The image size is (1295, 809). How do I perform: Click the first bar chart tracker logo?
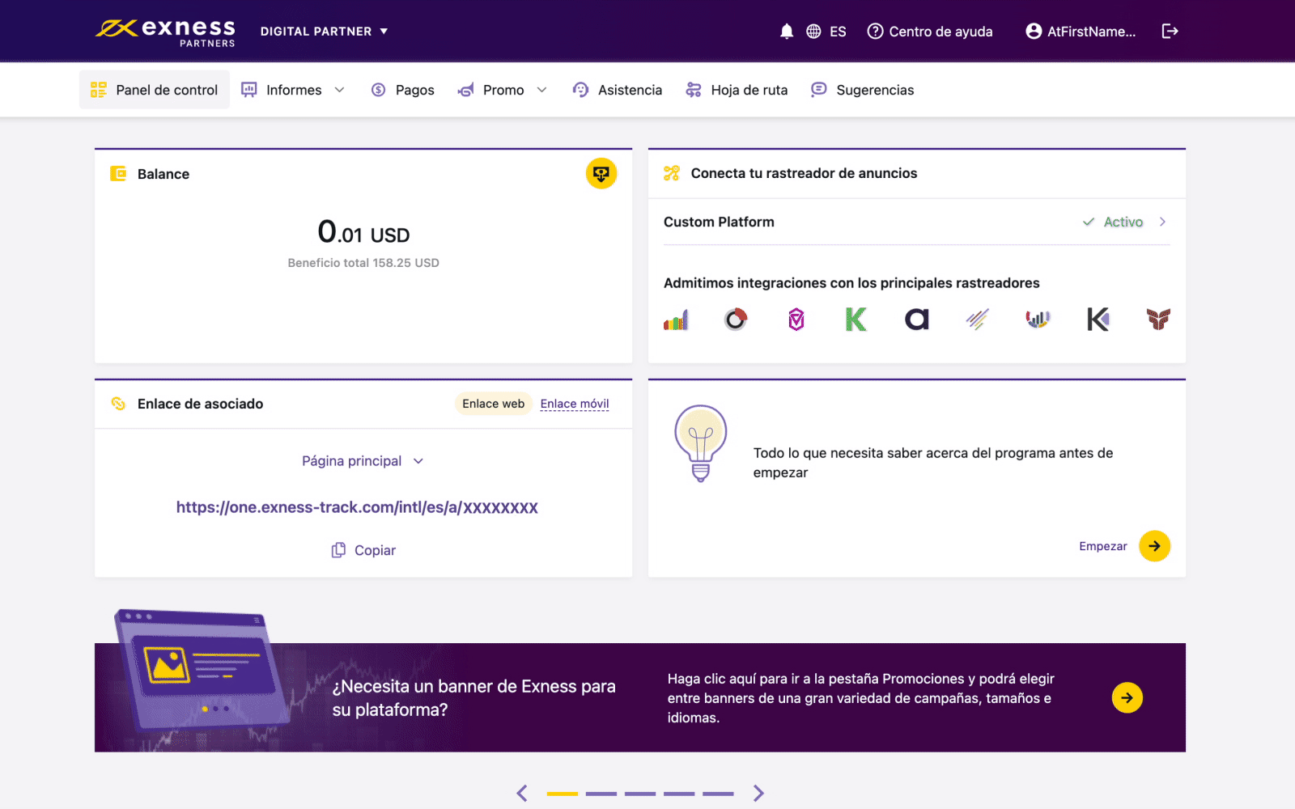676,320
